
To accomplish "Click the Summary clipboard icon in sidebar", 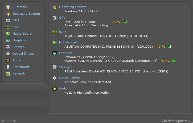I will (x=8, y=7).
